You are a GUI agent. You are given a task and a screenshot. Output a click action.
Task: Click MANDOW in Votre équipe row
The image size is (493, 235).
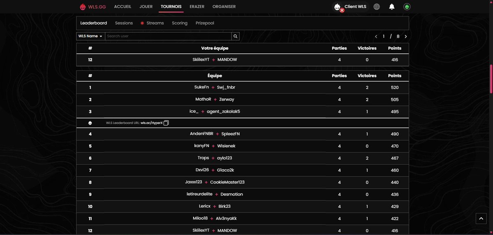[227, 59]
